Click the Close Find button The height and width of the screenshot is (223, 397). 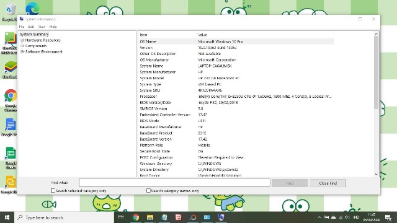pyautogui.click(x=328, y=183)
